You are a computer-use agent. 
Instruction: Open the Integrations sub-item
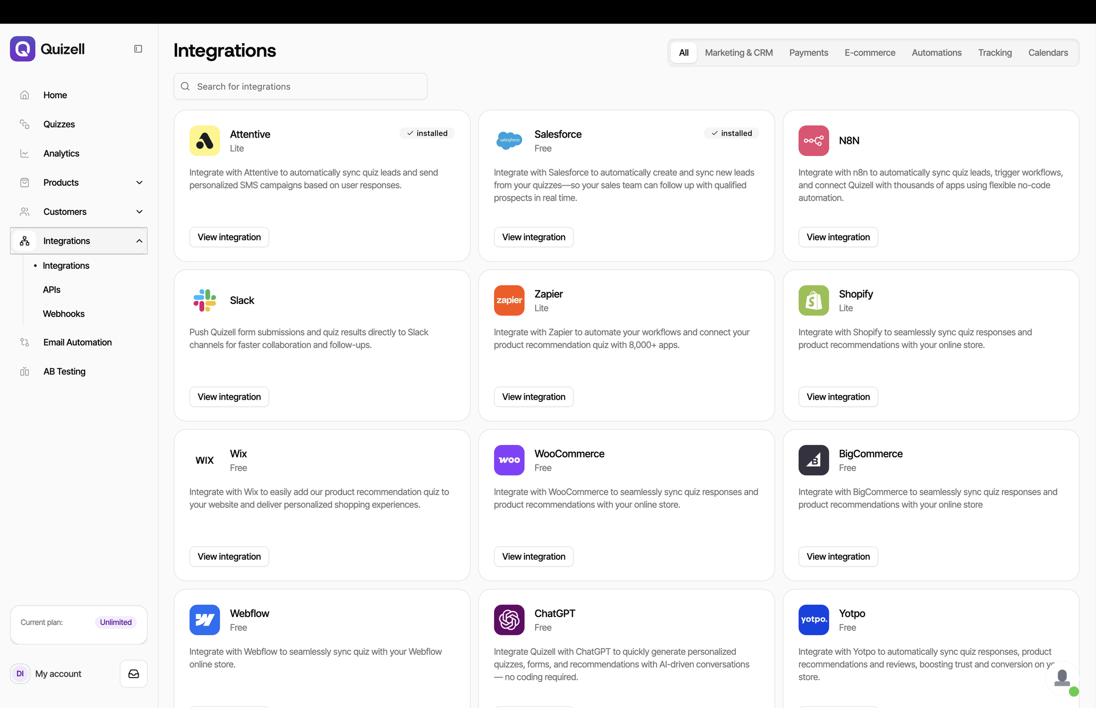point(66,265)
